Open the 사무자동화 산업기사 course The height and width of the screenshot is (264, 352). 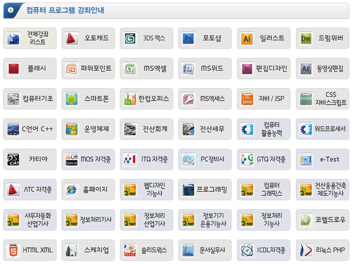pyautogui.click(x=30, y=220)
